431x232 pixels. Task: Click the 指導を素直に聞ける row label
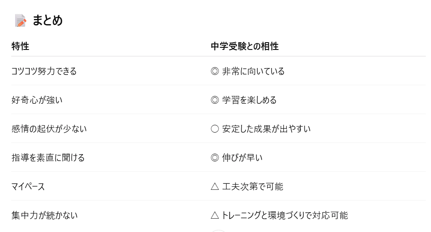[48, 158]
